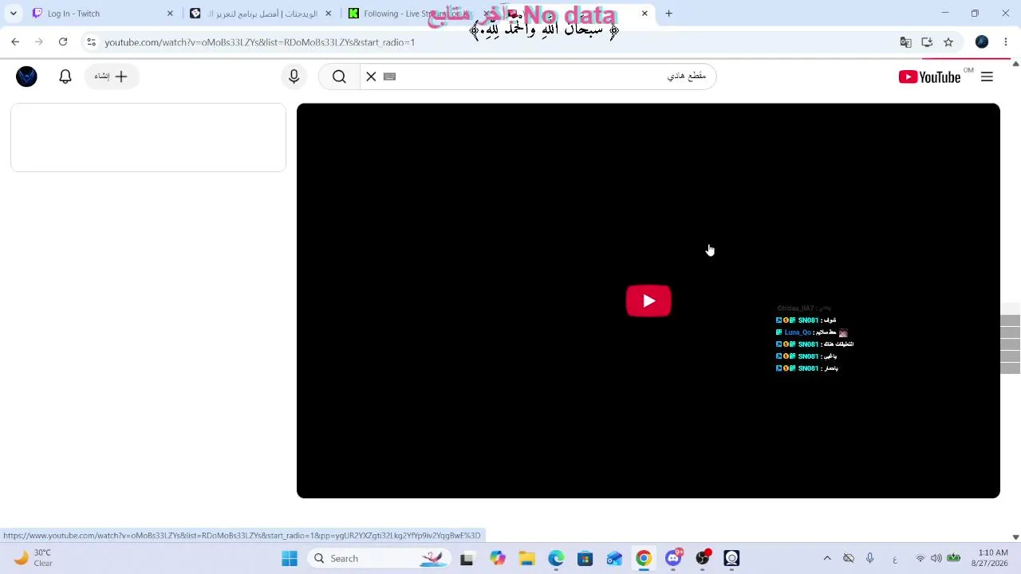Open Microsoft Store from the taskbar
This screenshot has height=574, width=1021.
(x=585, y=559)
